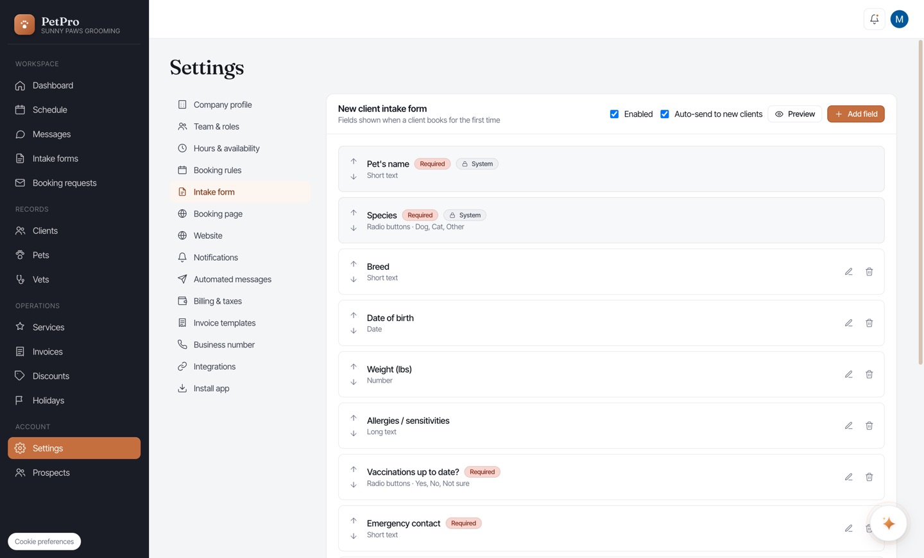Open Clients records

pyautogui.click(x=74, y=231)
